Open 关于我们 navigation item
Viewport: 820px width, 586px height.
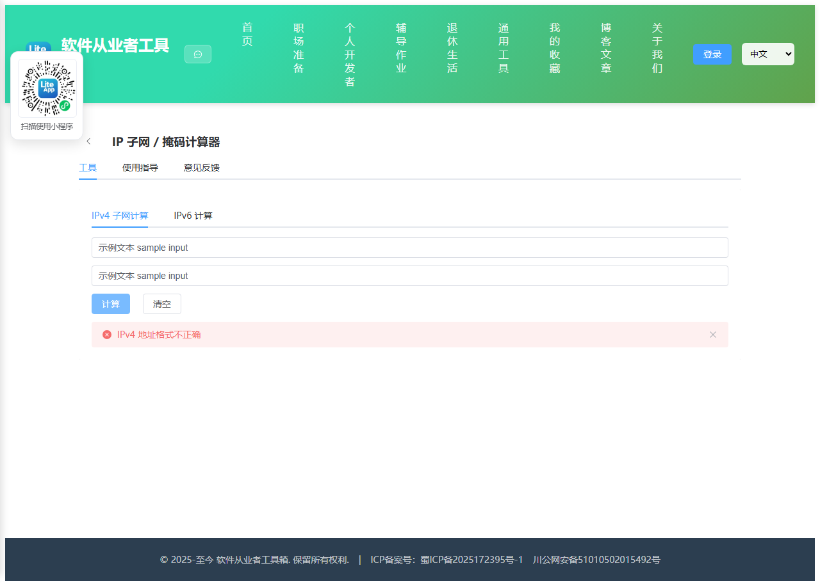(657, 49)
